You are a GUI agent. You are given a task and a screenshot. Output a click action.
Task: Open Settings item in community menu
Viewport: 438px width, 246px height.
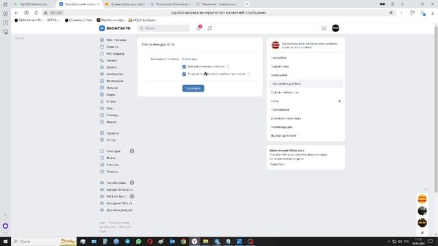click(x=306, y=57)
